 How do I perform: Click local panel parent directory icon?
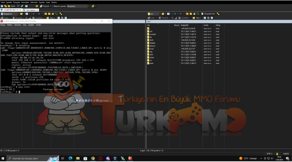(x=46, y=14)
